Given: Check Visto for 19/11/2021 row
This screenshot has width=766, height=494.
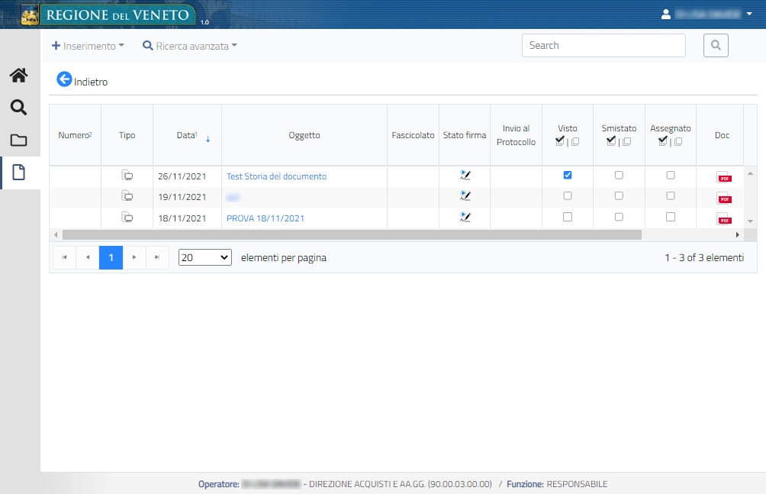Looking at the screenshot, I should [568, 195].
